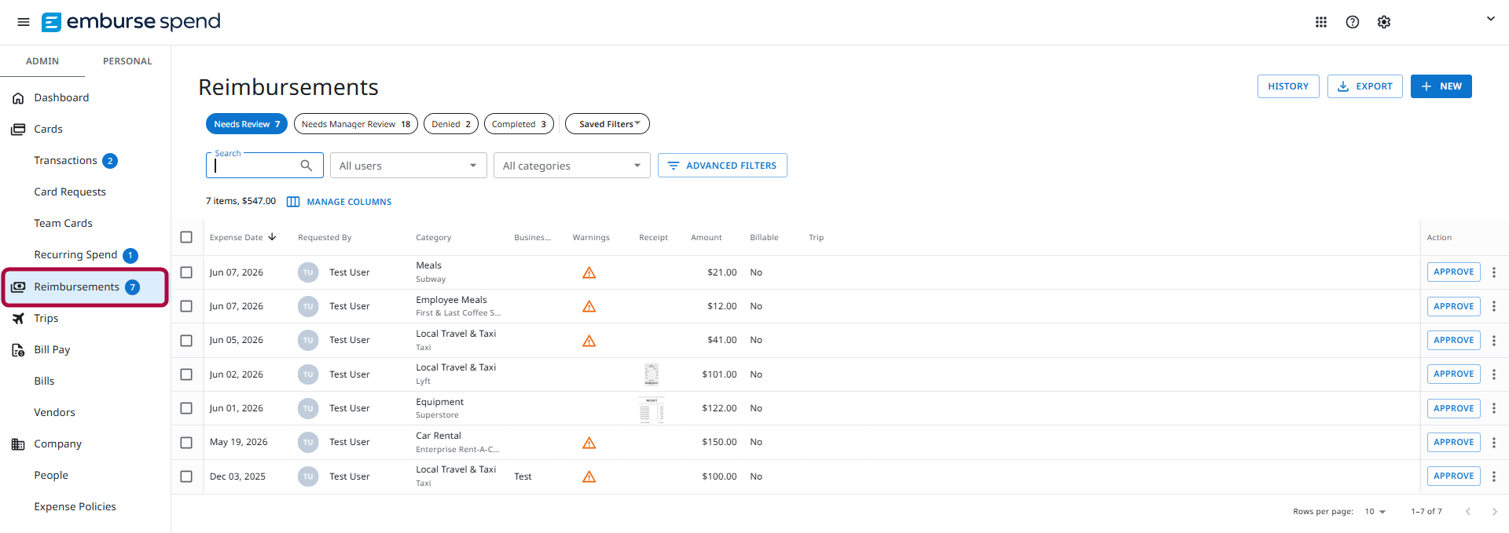Open more options for the $12.00 row
The height and width of the screenshot is (533, 1509).
1494,306
